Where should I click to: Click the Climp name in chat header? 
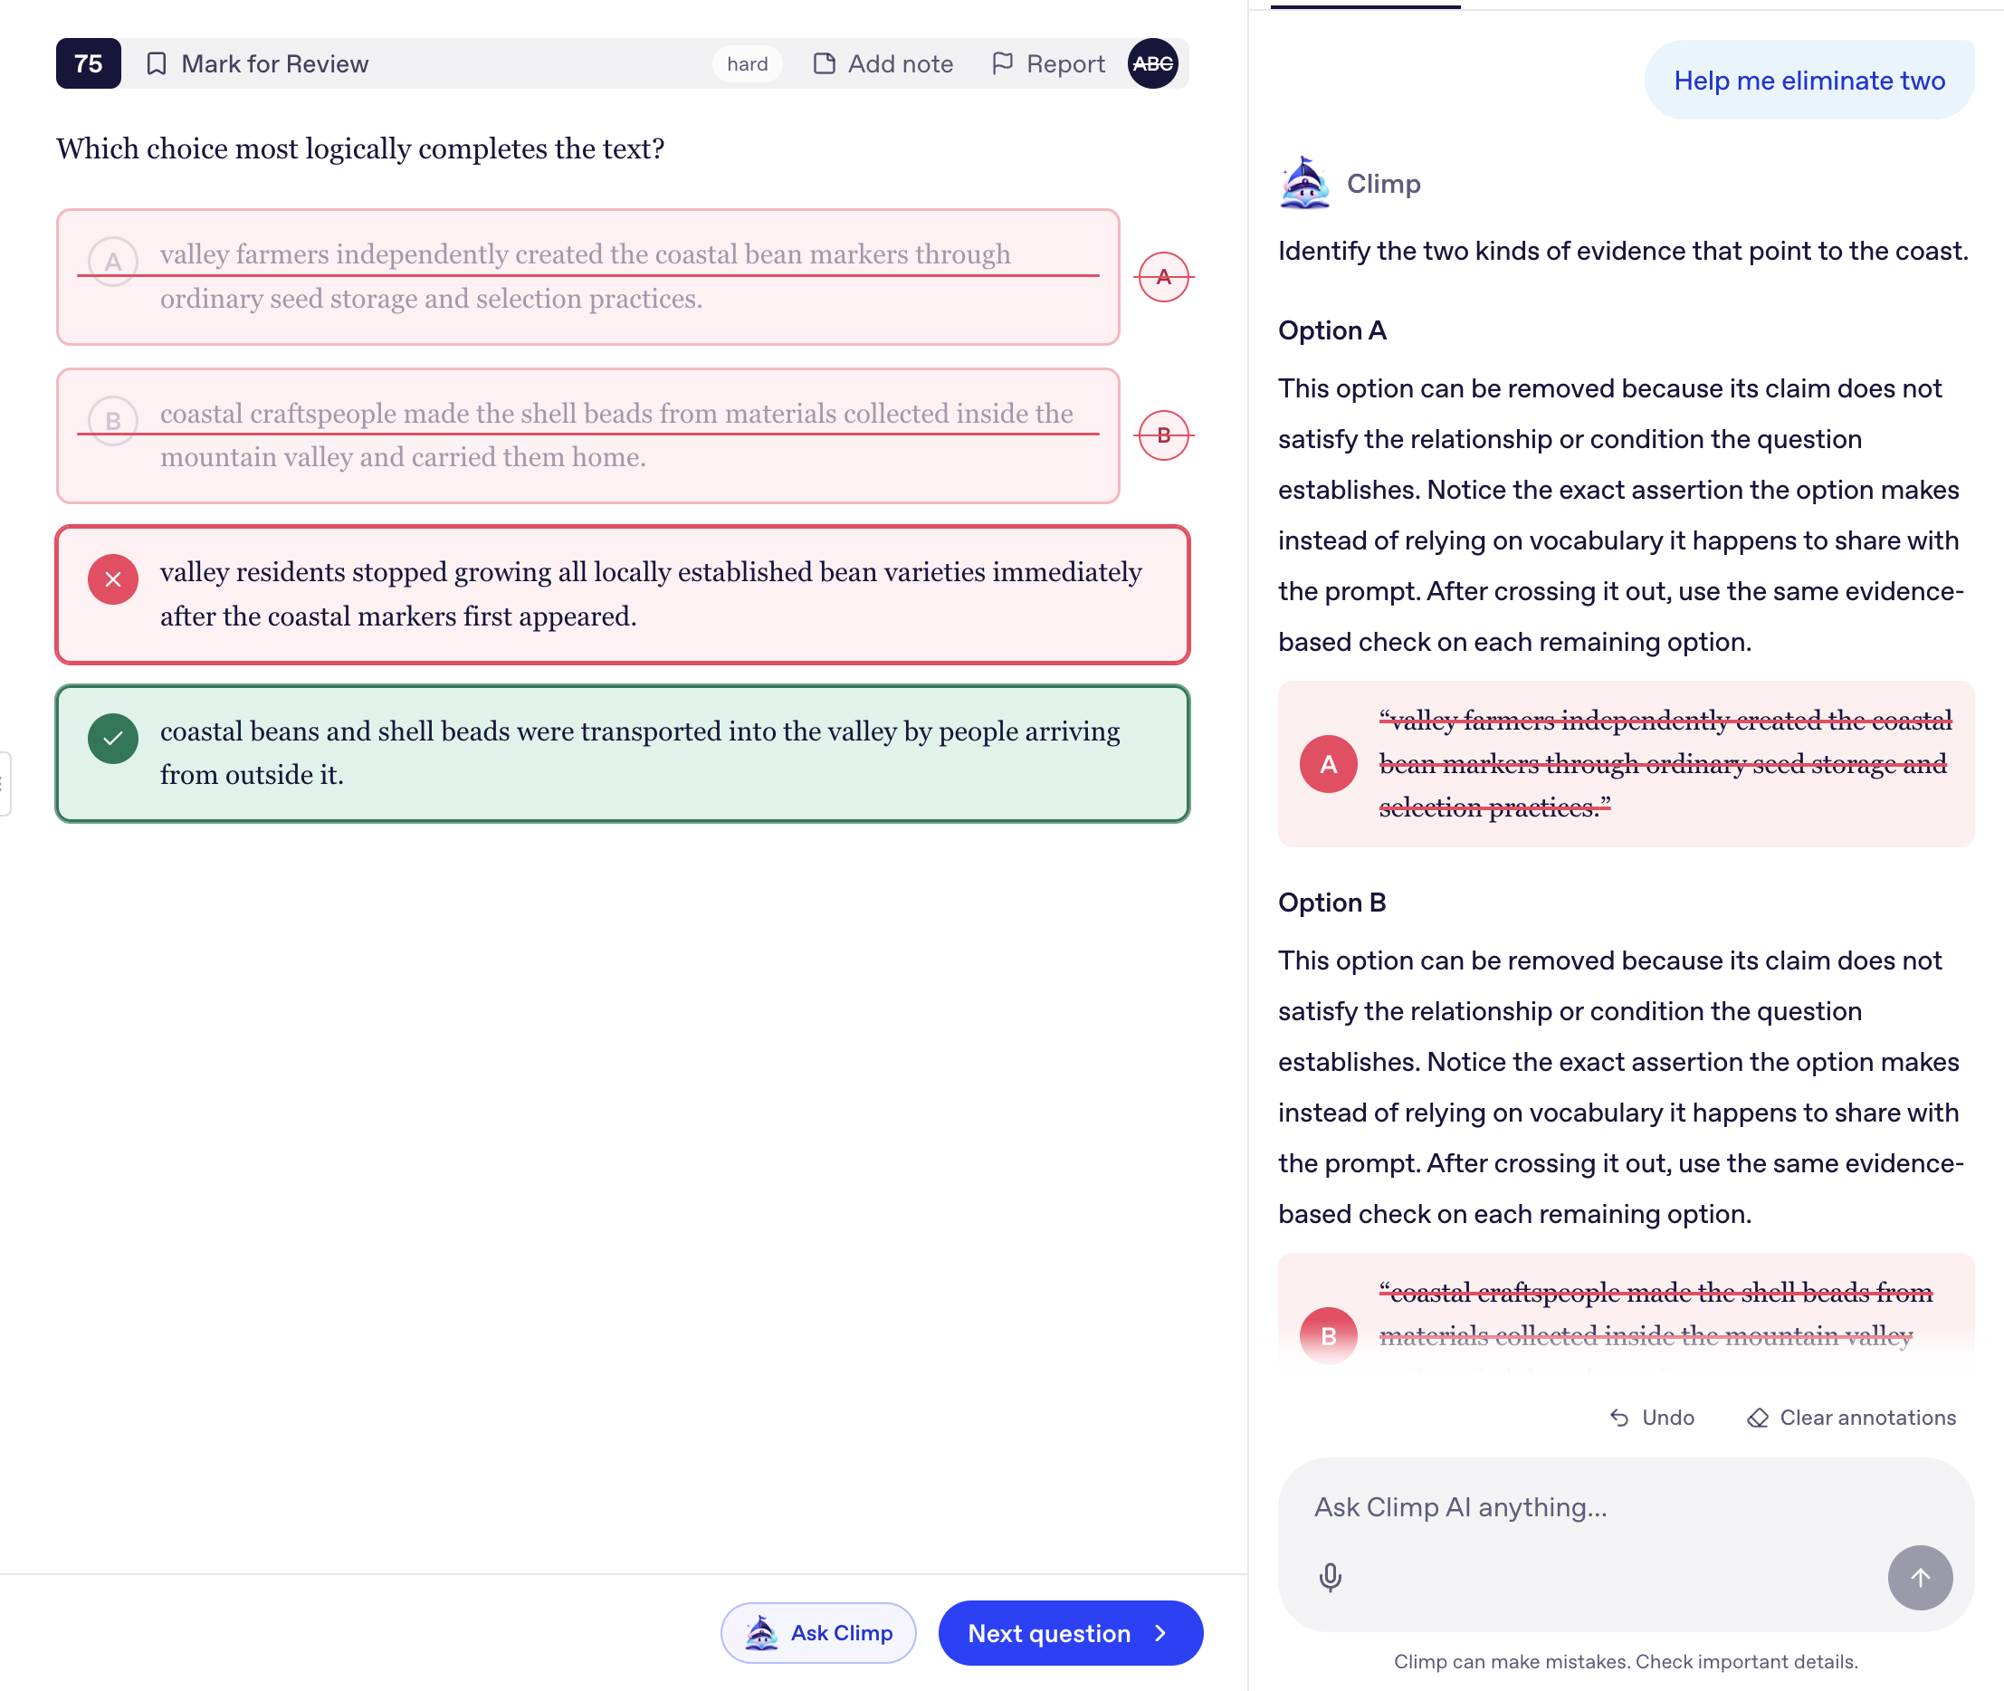(x=1383, y=183)
